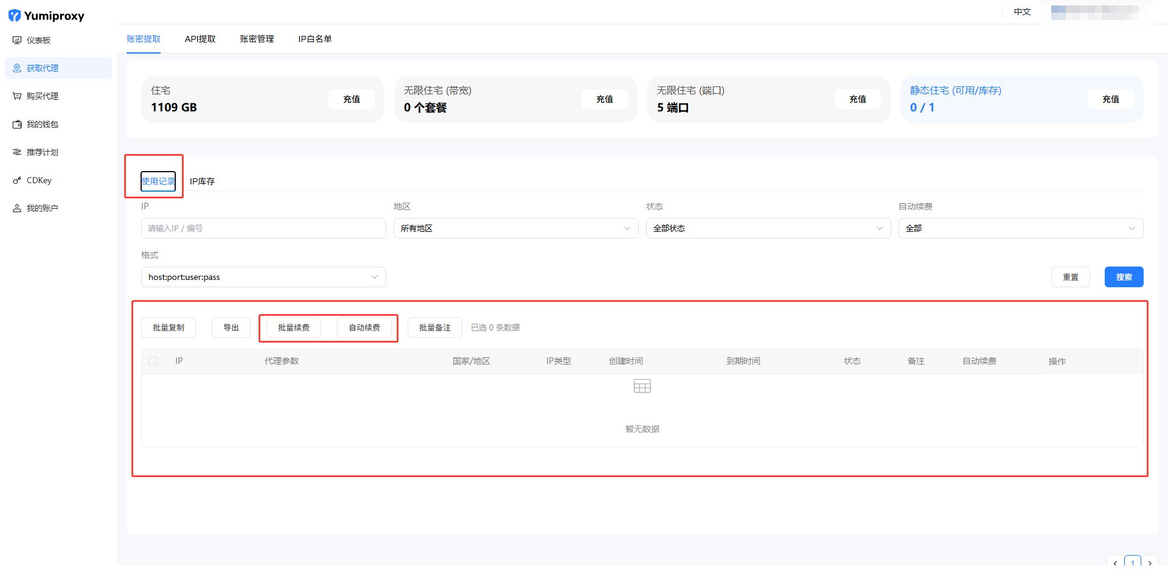Click the 国家/地区 column header

click(471, 361)
